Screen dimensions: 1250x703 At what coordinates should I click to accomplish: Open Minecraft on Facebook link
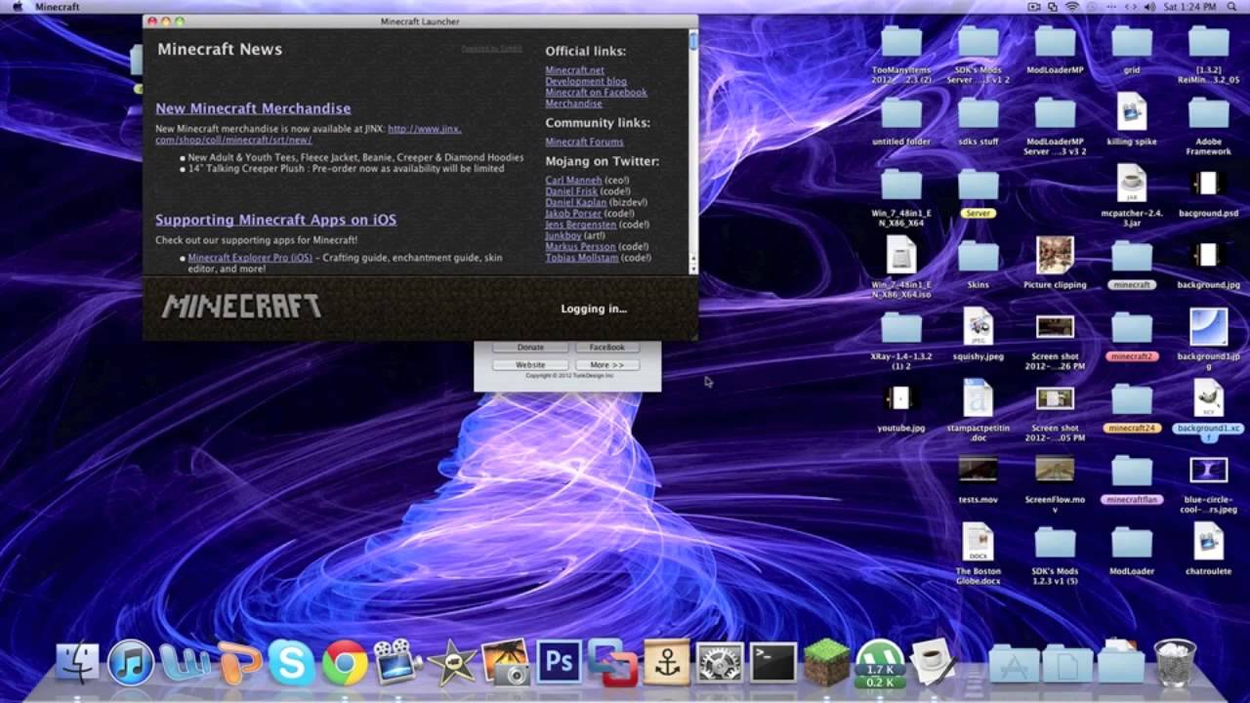[x=596, y=92]
